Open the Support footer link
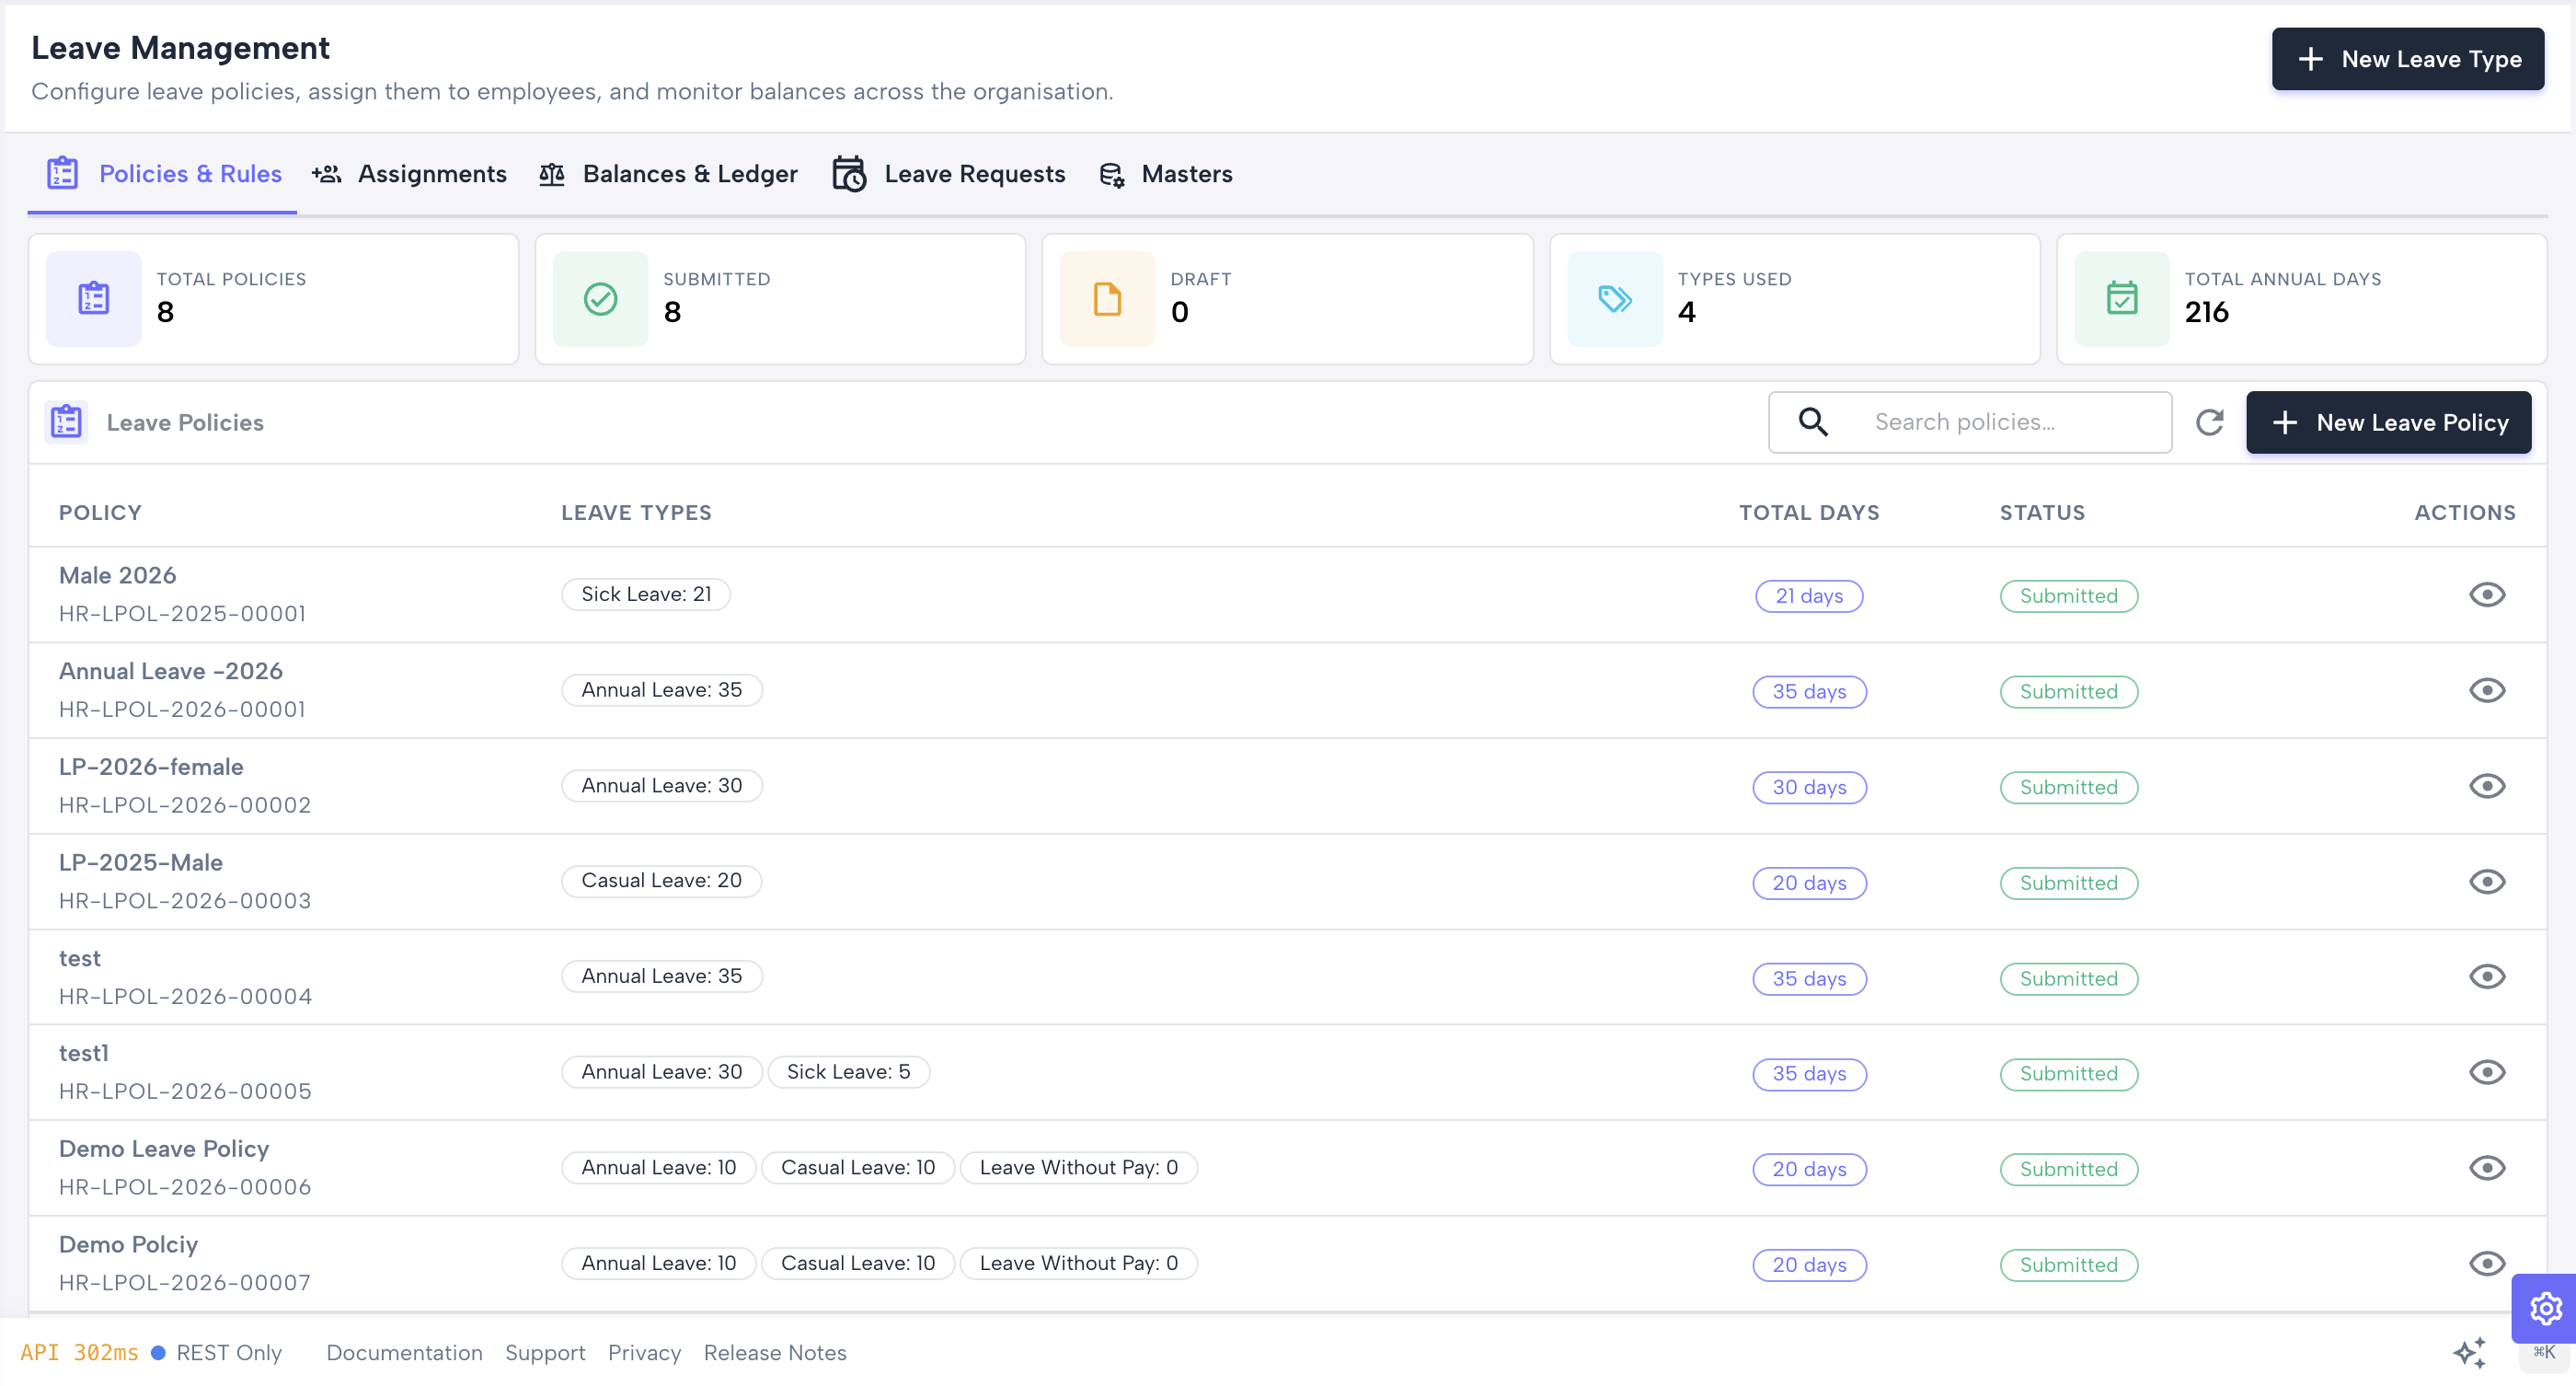 [545, 1352]
